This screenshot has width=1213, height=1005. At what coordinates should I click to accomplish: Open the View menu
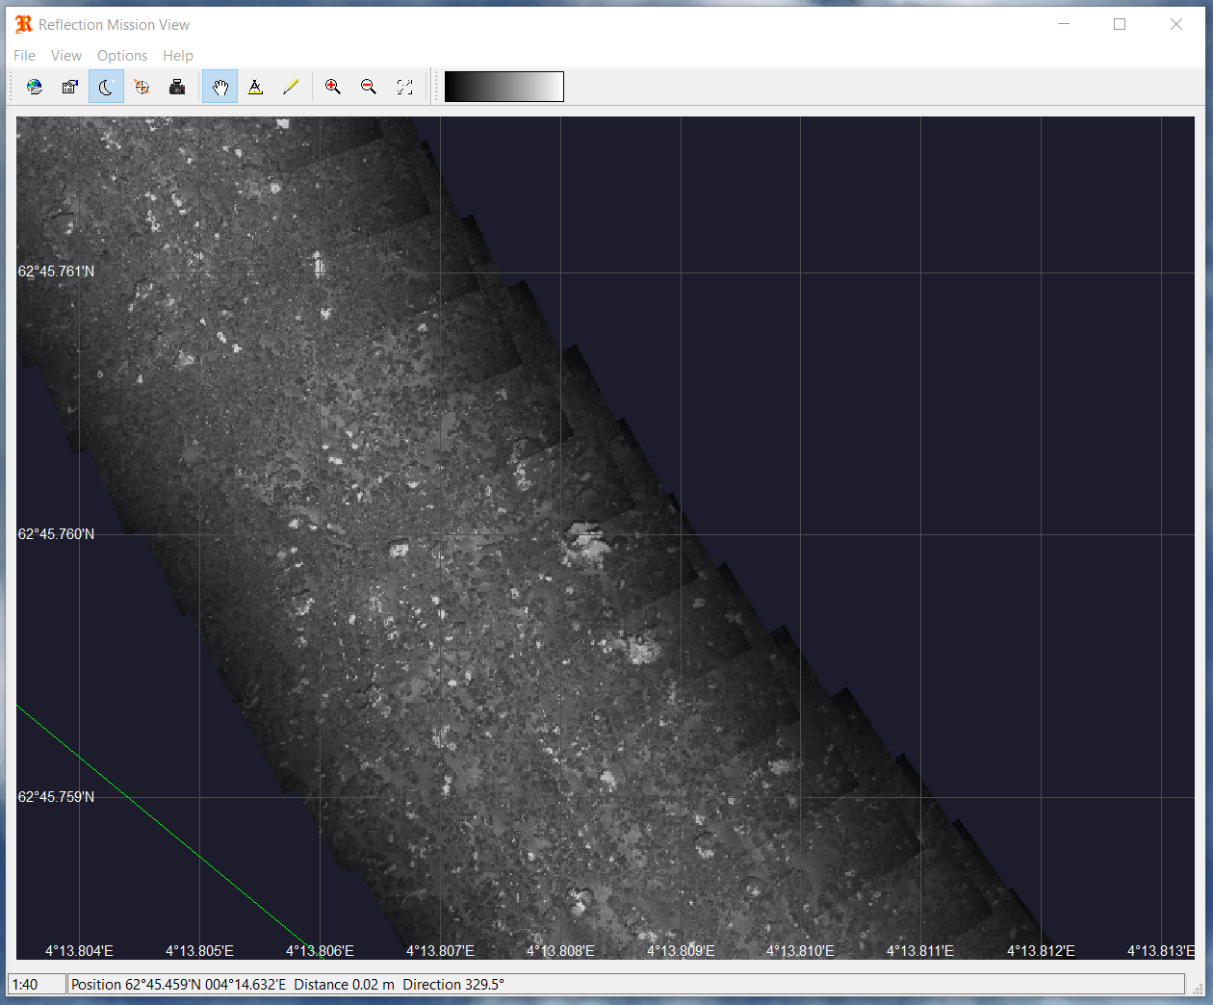tap(65, 55)
